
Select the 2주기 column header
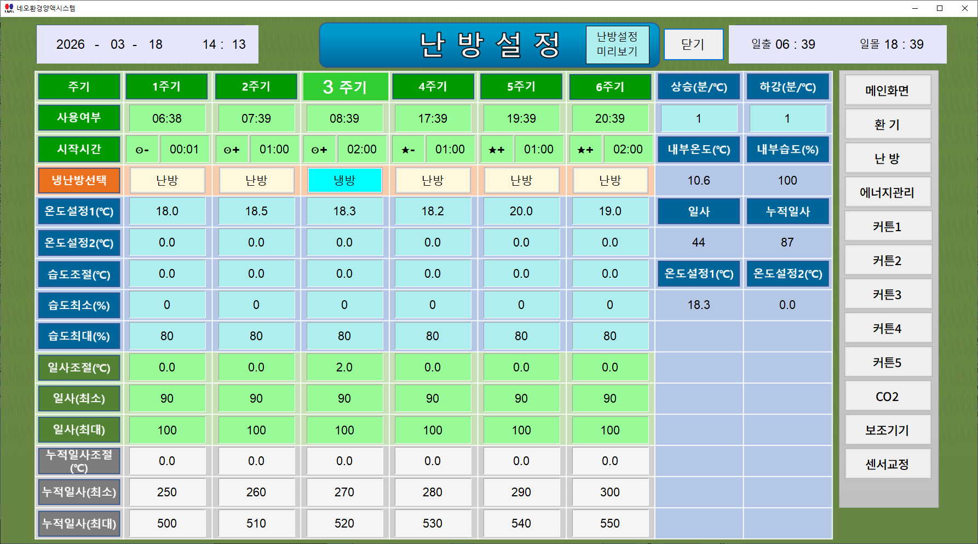tap(256, 87)
